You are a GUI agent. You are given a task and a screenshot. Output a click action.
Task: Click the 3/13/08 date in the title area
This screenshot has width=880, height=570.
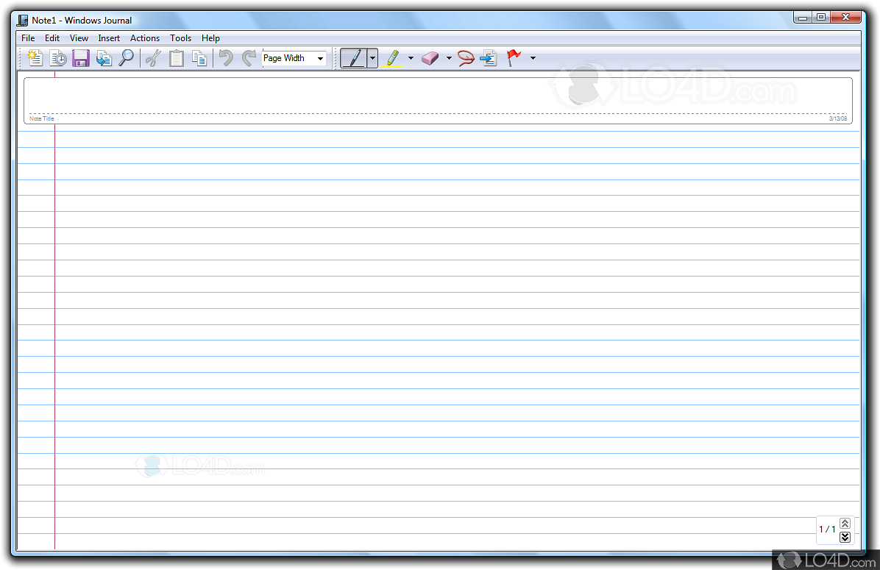[838, 118]
